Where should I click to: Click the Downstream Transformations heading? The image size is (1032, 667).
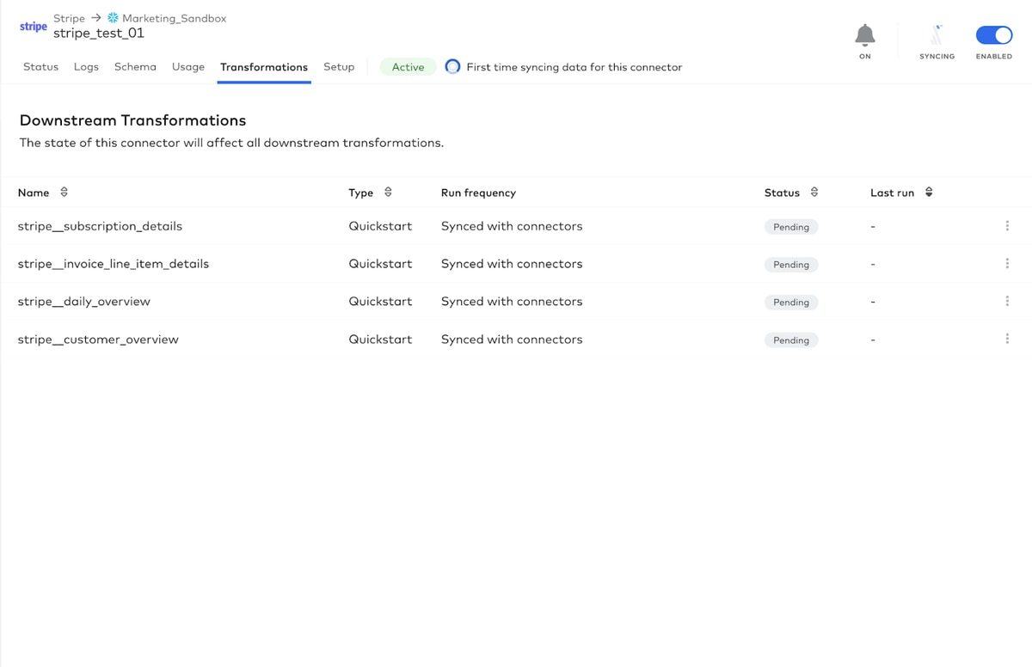(x=132, y=120)
